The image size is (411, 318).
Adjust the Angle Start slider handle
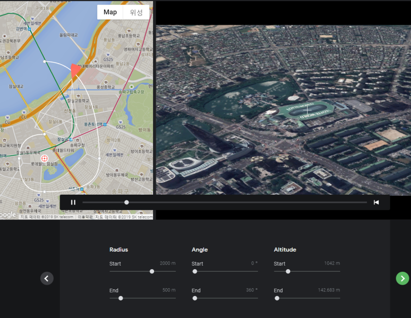click(195, 271)
